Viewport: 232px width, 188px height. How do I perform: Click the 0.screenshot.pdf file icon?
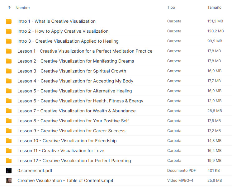[9, 171]
